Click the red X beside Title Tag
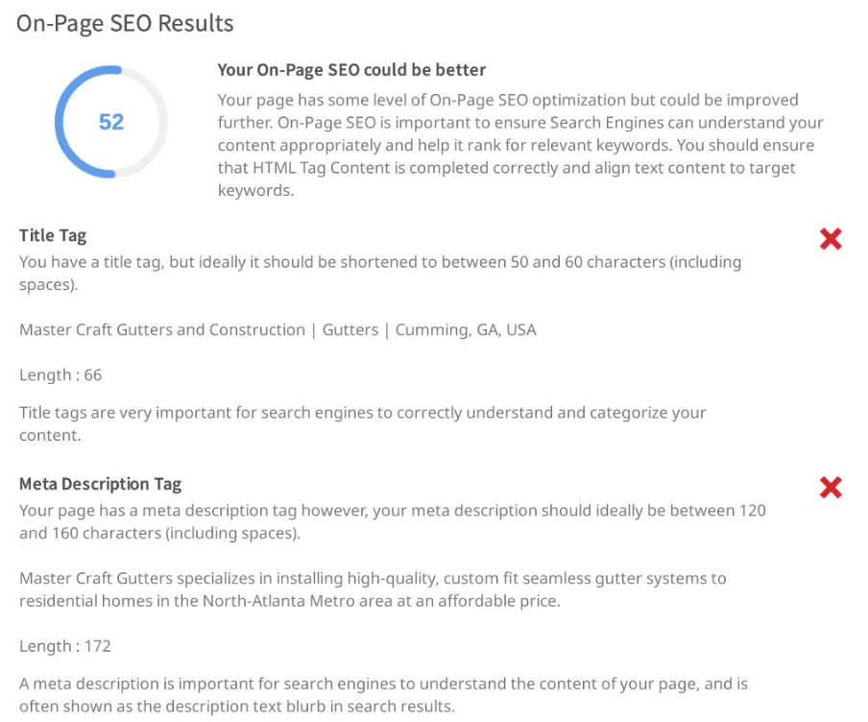This screenshot has width=868, height=722. click(x=831, y=239)
